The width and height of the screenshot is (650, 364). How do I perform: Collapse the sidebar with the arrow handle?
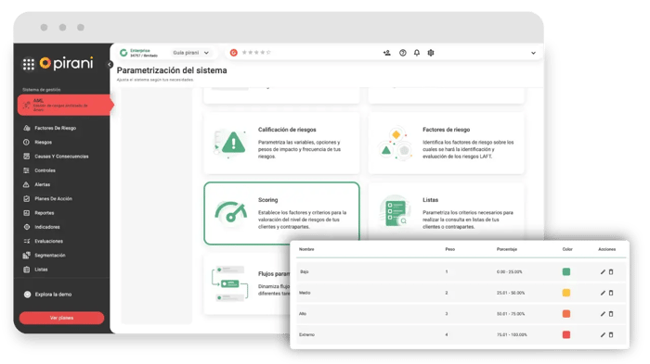pos(110,65)
